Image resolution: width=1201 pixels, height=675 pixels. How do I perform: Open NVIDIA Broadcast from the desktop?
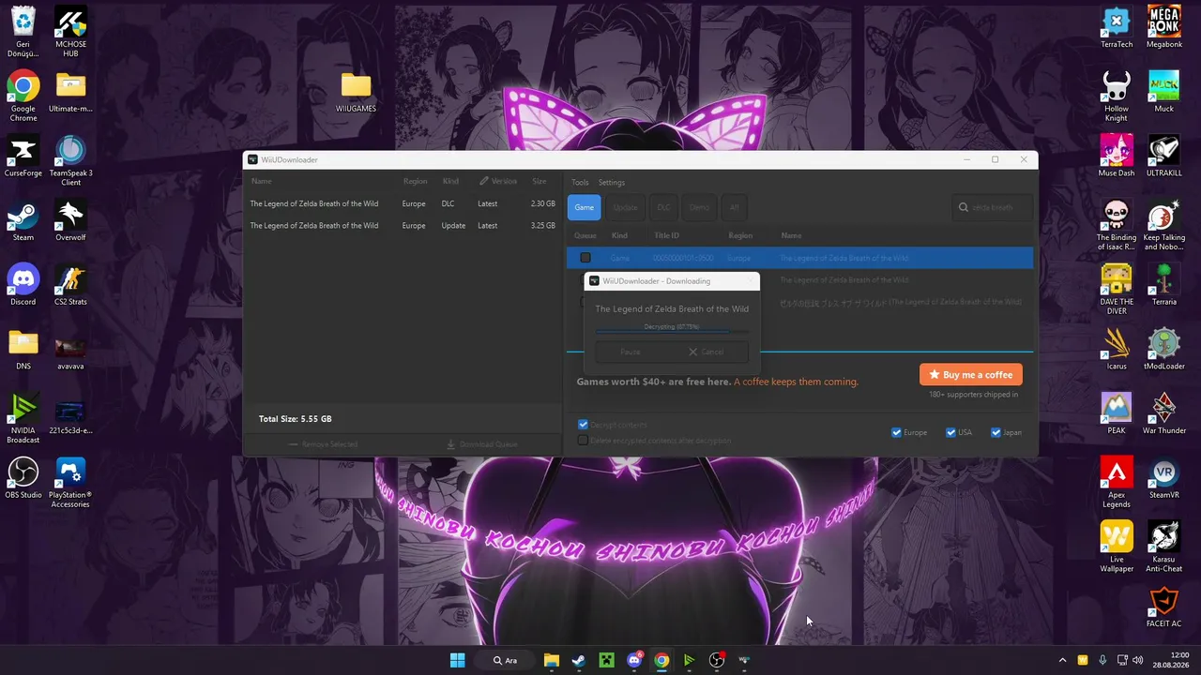point(23,418)
